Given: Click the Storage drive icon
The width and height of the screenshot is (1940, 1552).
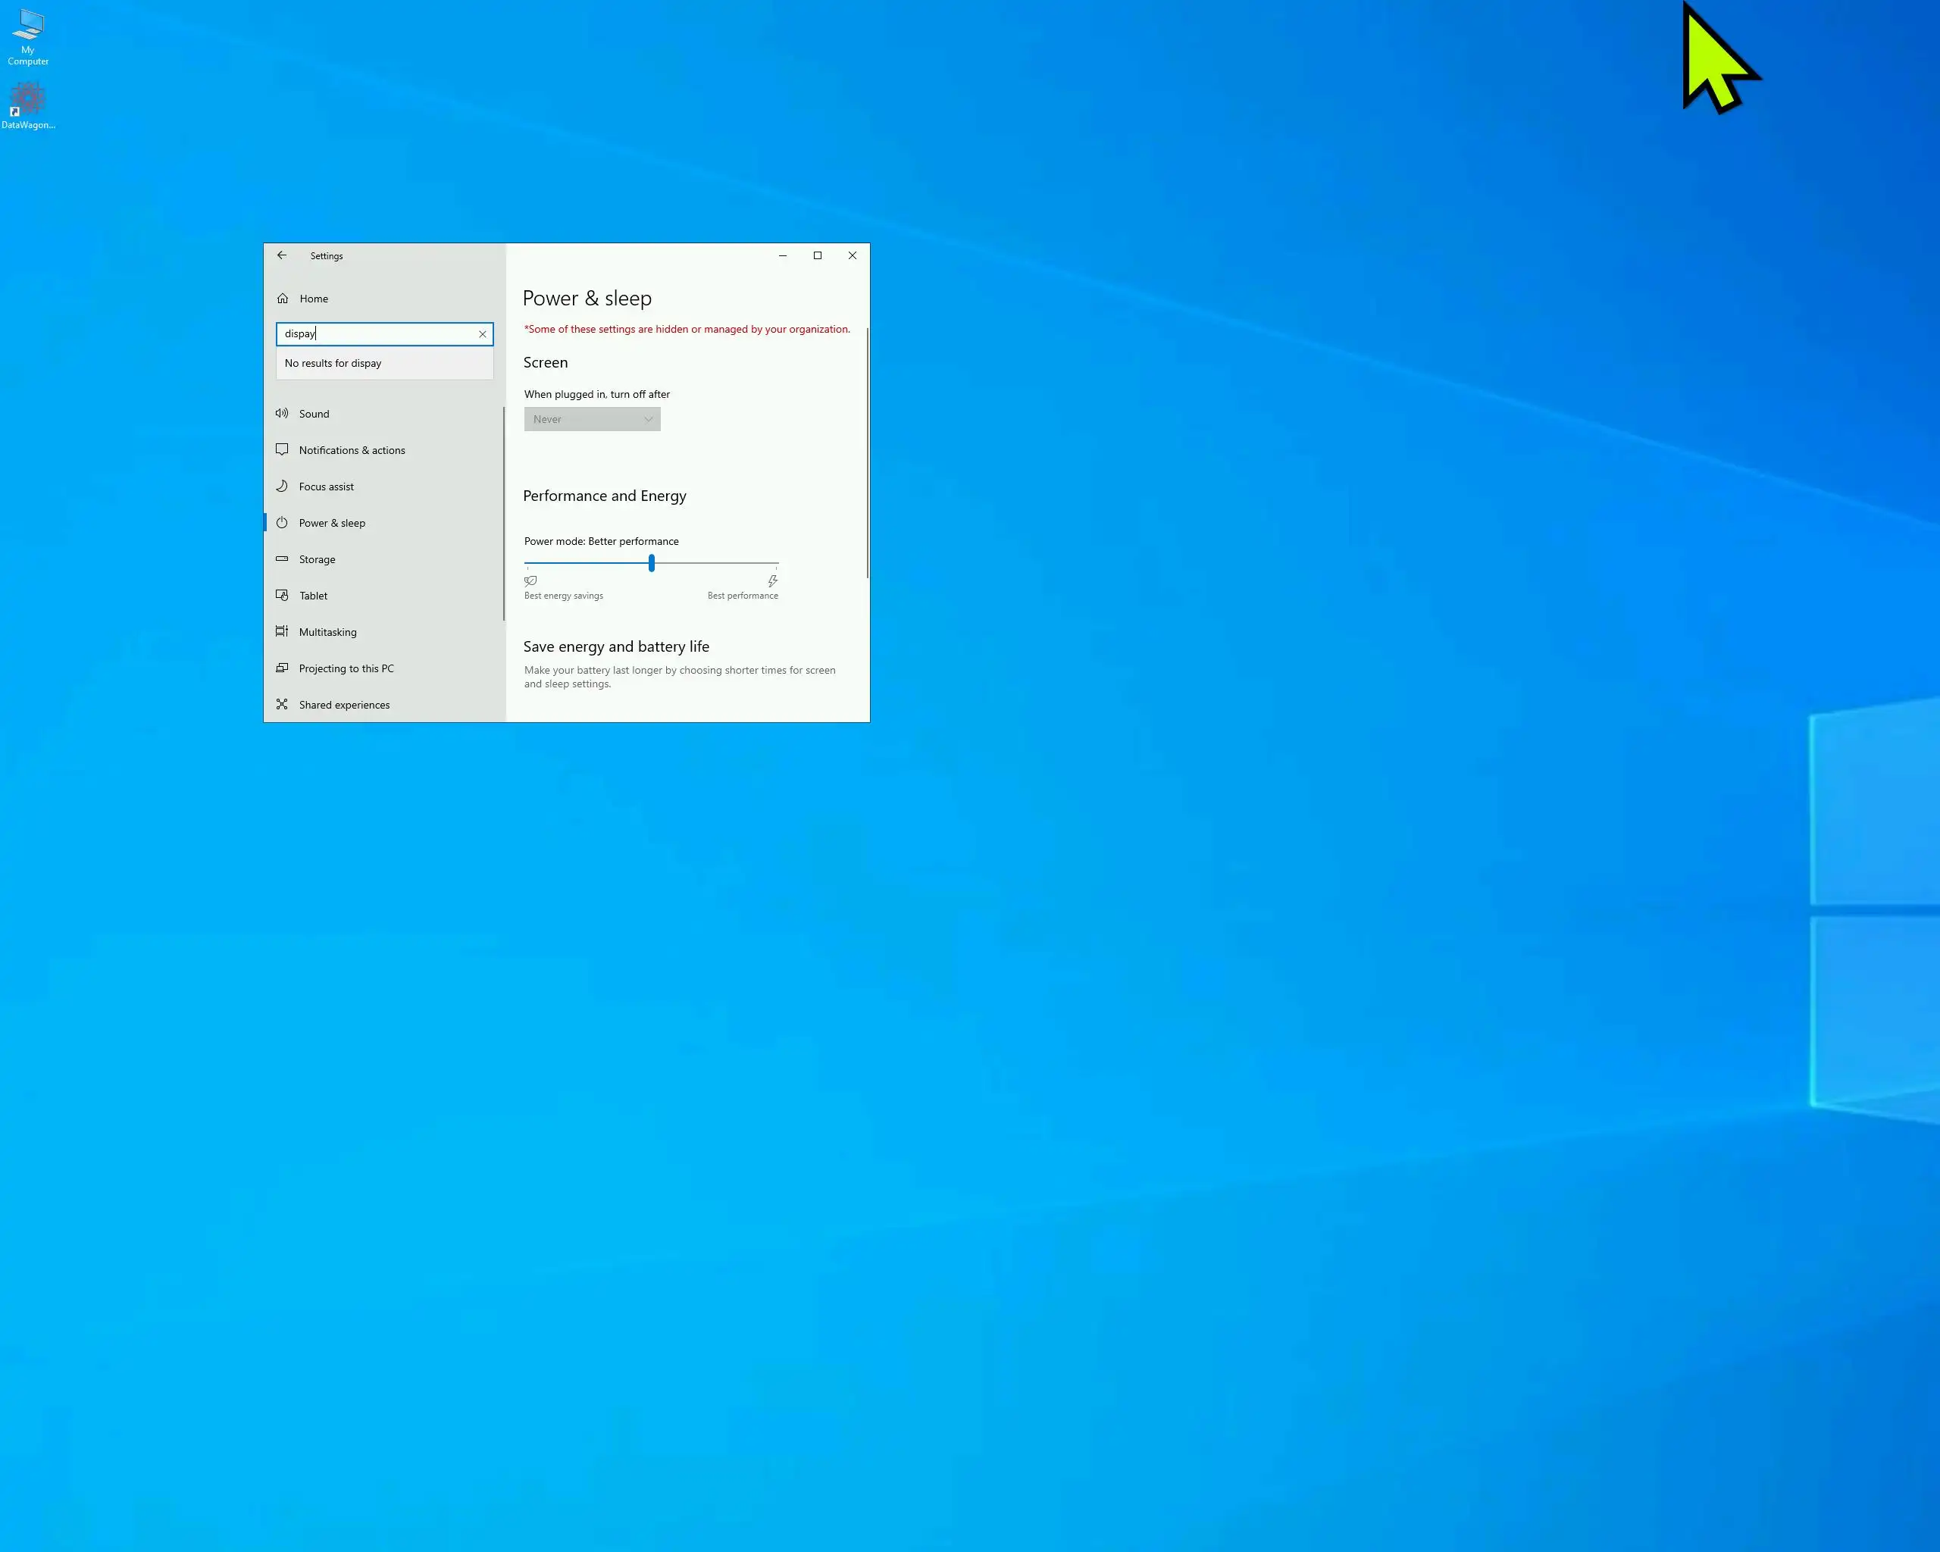Looking at the screenshot, I should click(282, 559).
